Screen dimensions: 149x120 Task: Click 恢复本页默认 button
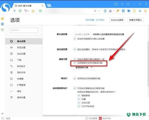click(136, 20)
